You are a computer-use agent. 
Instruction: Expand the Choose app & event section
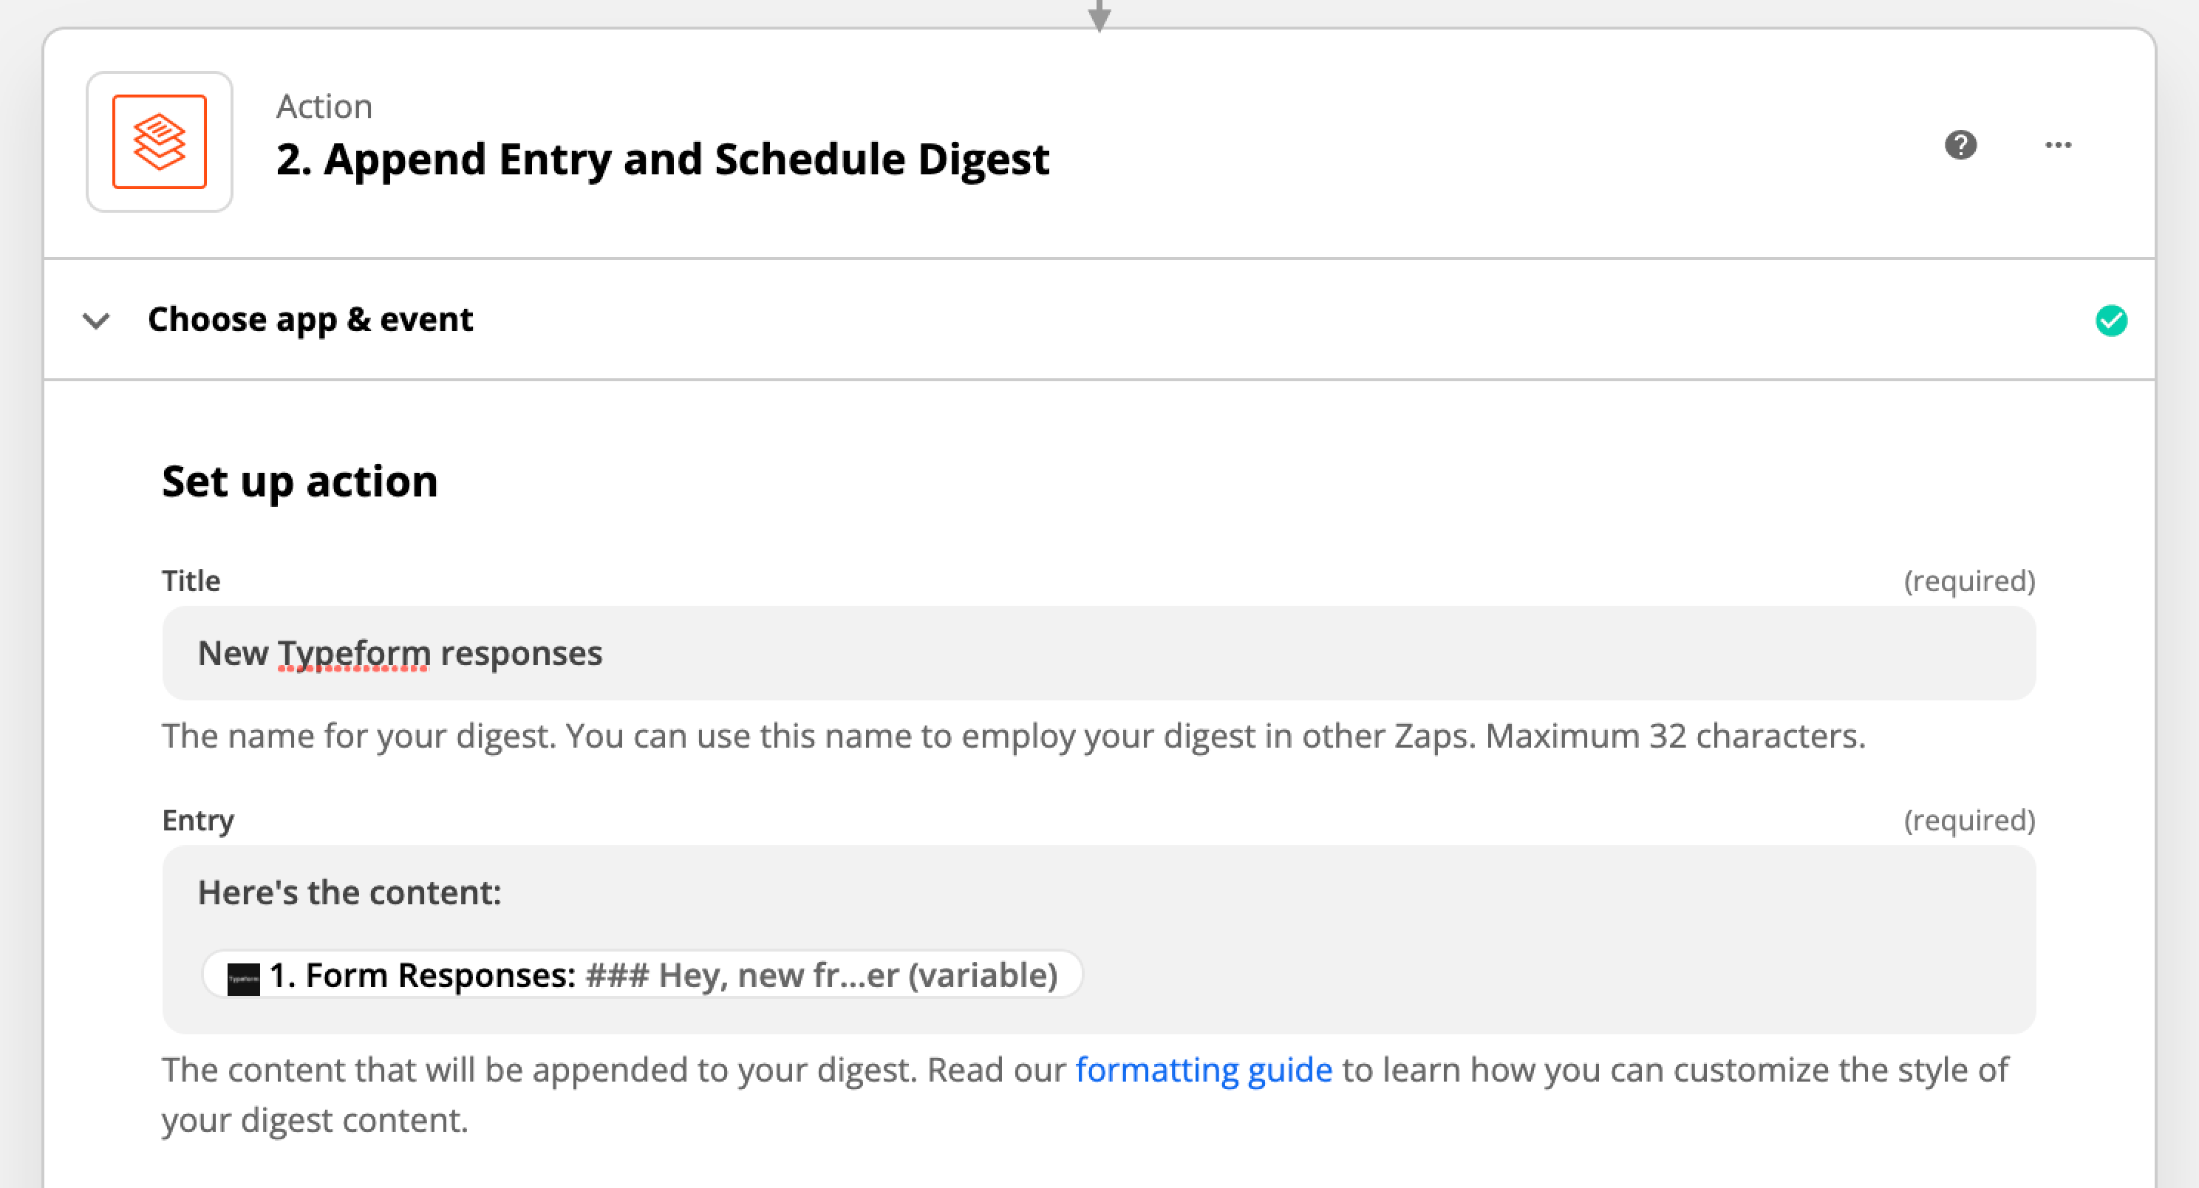(1099, 320)
